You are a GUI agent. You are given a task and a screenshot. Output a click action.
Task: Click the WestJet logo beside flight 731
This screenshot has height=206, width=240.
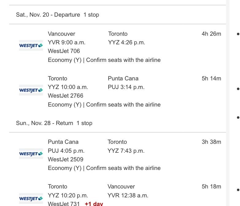(x=31, y=198)
